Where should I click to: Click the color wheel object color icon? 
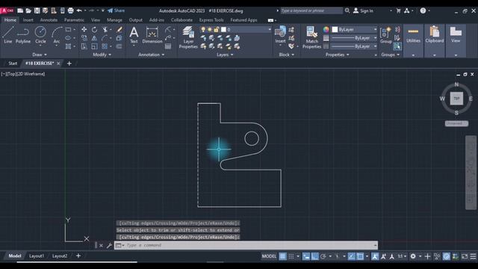pos(326,30)
